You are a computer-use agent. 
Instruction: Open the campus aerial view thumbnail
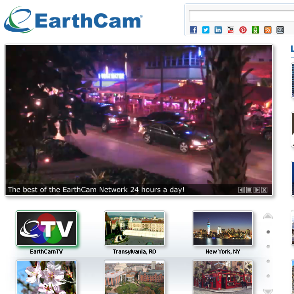point(135,277)
